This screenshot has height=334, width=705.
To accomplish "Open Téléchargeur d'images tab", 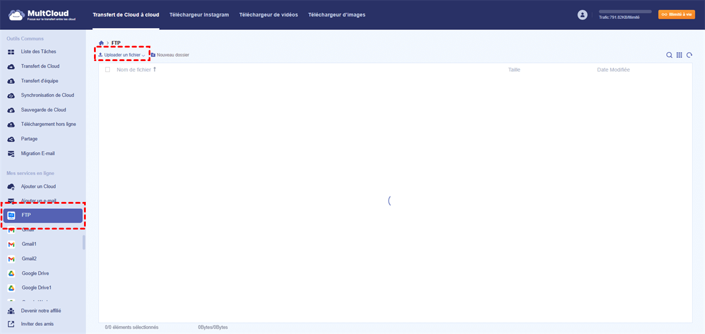I will pyautogui.click(x=337, y=15).
